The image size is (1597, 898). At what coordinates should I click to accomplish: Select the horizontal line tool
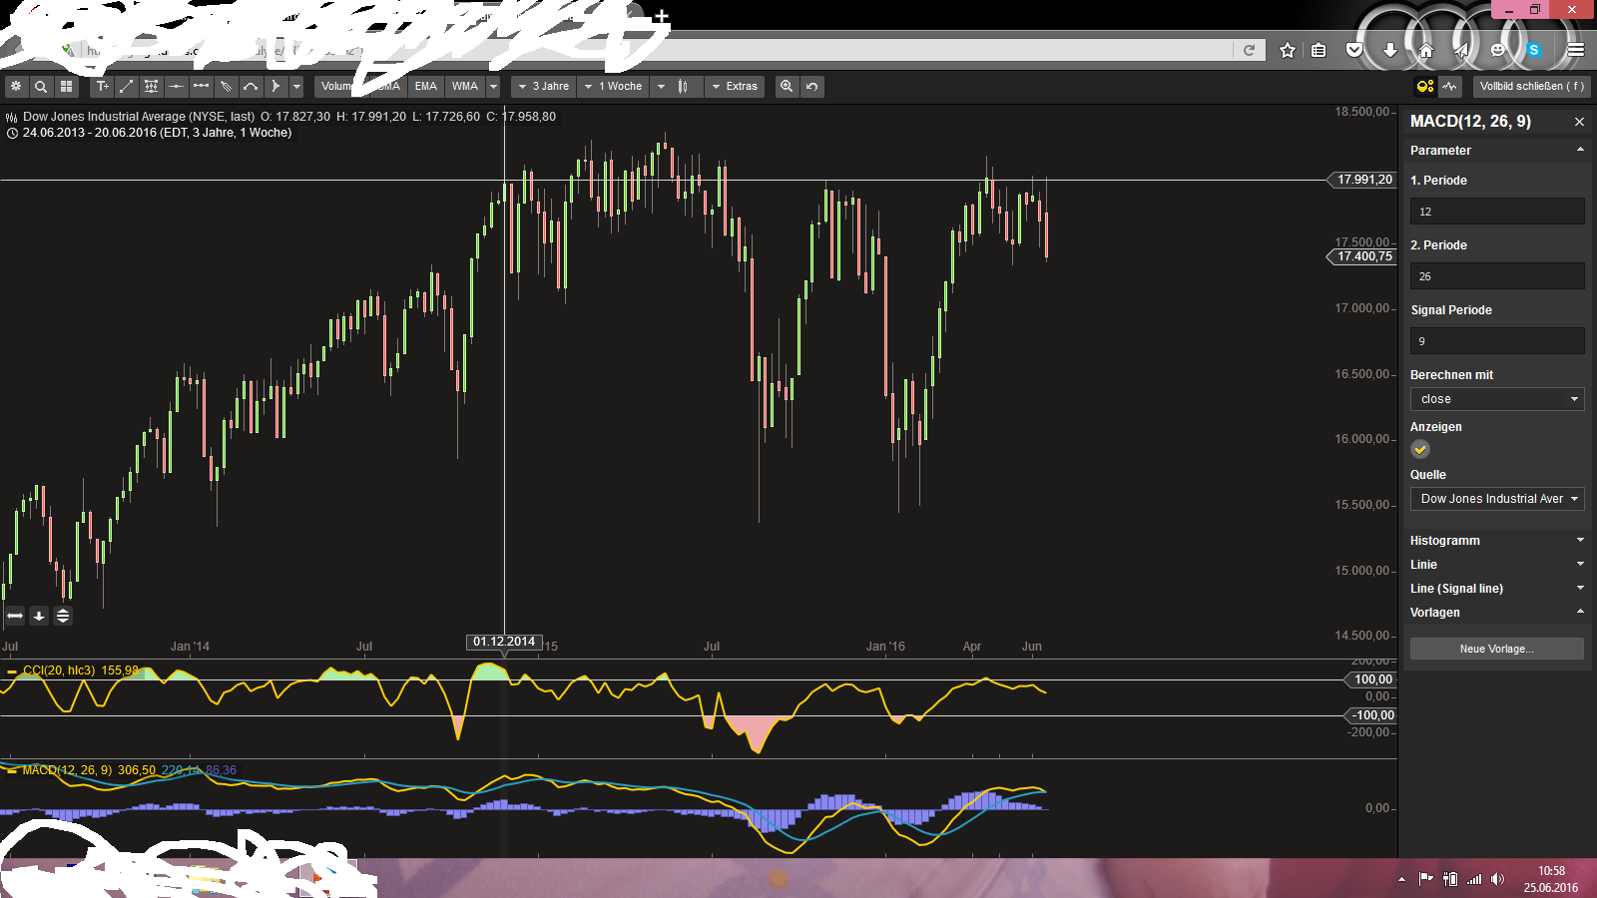click(x=177, y=87)
